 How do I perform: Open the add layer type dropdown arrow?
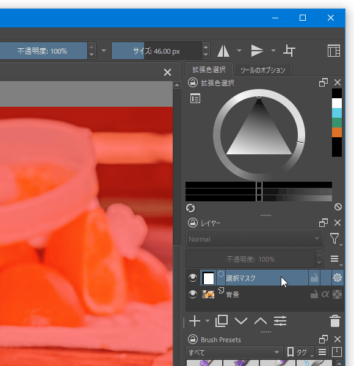(x=207, y=321)
